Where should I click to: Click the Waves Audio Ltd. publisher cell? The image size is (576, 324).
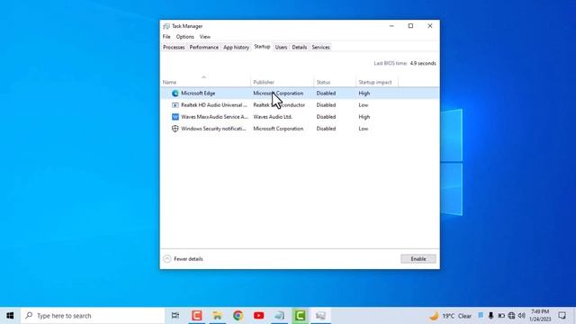point(273,117)
